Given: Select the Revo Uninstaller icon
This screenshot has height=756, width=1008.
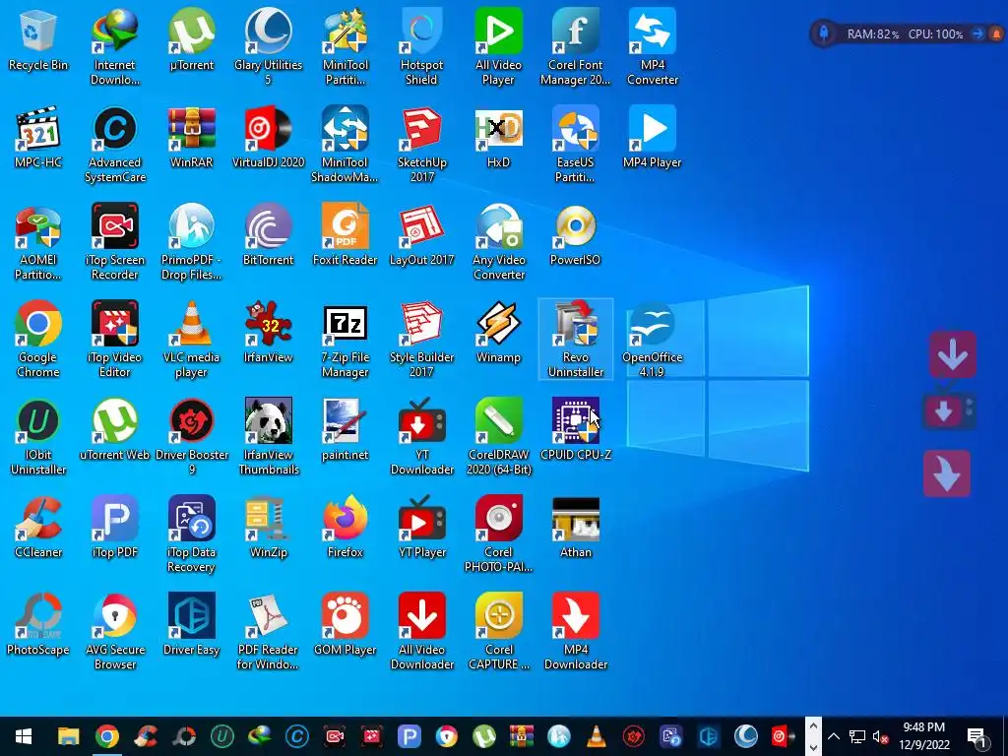Looking at the screenshot, I should 575,340.
